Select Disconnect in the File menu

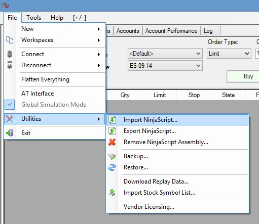tap(54, 65)
